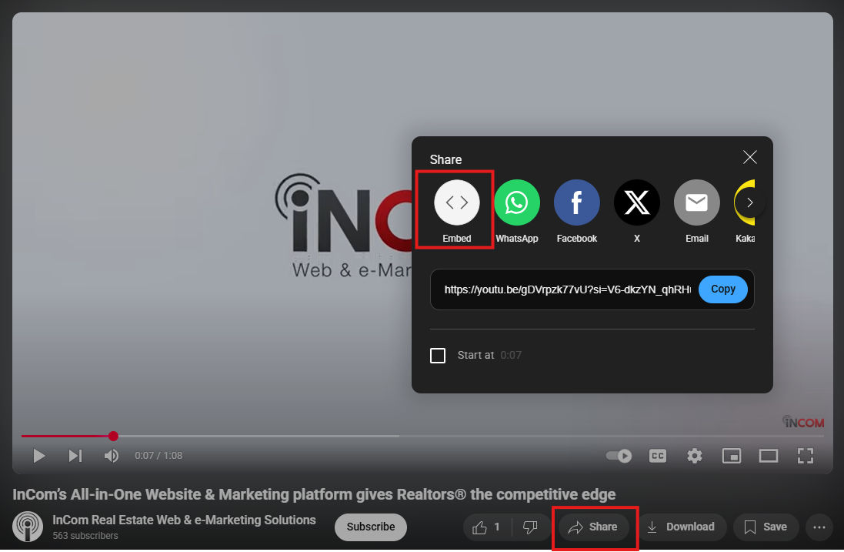844x552 pixels.
Task: Turn on closed captions
Action: [x=658, y=456]
